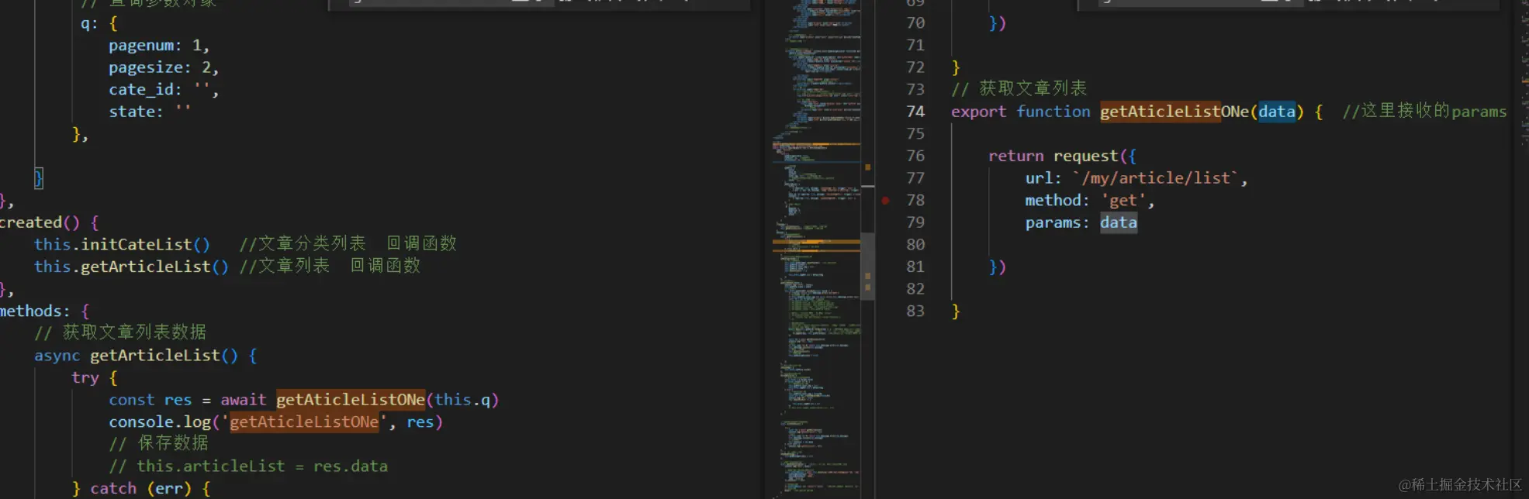Click line number 70 in the gutter
This screenshot has width=1529, height=499.
click(915, 23)
